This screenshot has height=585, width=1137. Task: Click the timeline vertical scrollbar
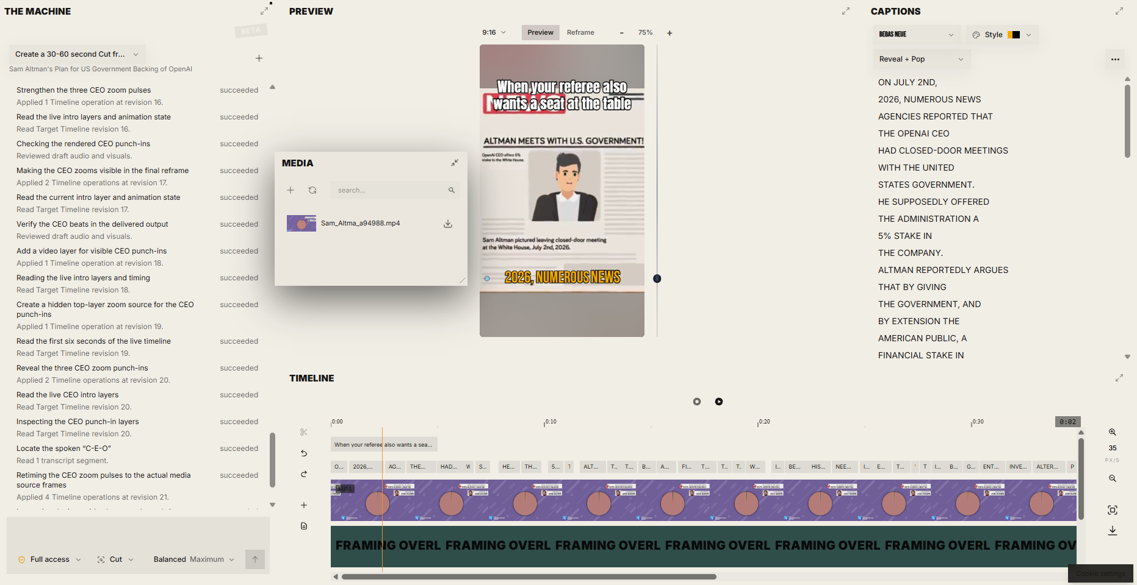point(1081,478)
